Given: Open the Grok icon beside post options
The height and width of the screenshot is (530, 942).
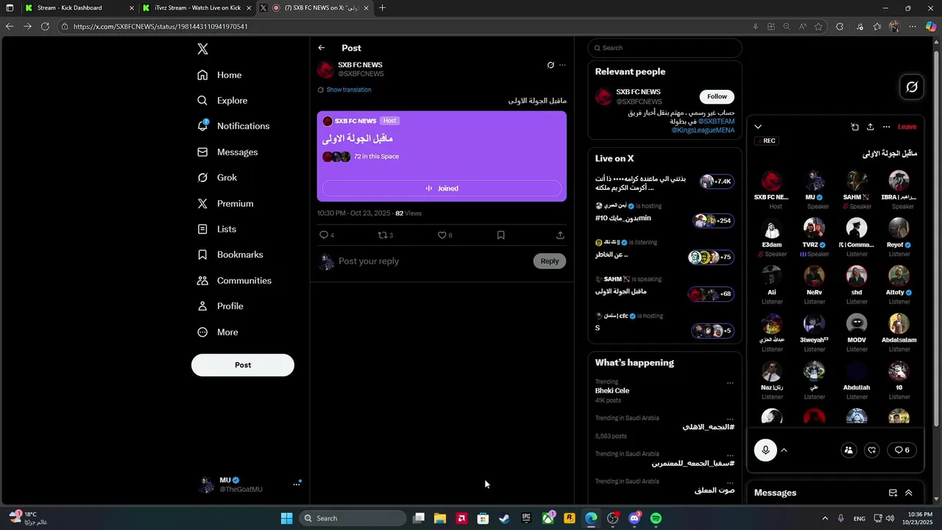Looking at the screenshot, I should (x=550, y=65).
